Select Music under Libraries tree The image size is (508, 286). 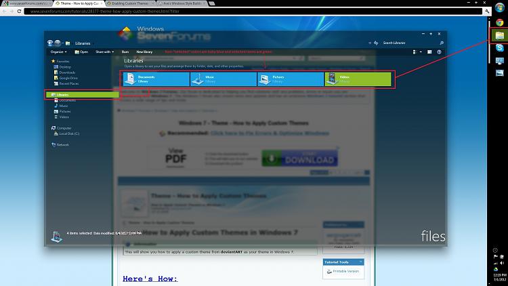click(61, 106)
